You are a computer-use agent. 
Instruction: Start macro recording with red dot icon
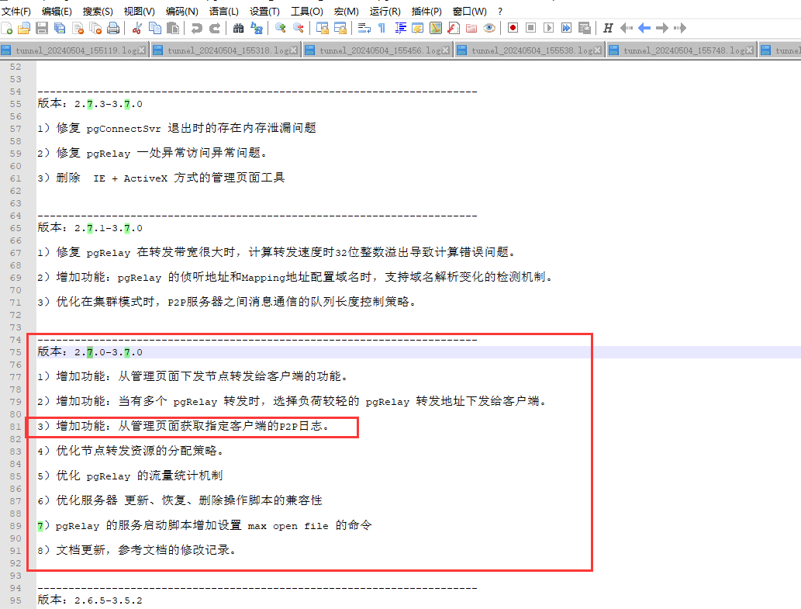(513, 29)
